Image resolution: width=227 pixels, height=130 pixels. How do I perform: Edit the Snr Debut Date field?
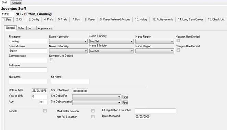click(x=80, y=91)
